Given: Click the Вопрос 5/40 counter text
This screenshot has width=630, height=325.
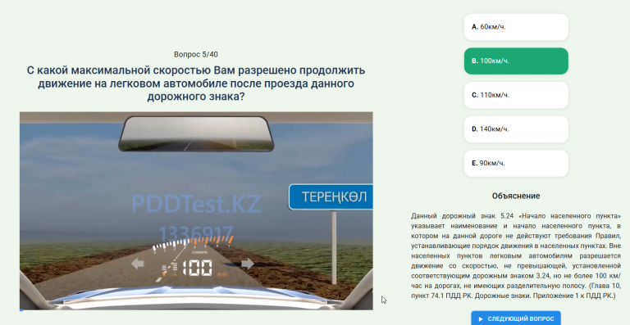Looking at the screenshot, I should click(196, 54).
